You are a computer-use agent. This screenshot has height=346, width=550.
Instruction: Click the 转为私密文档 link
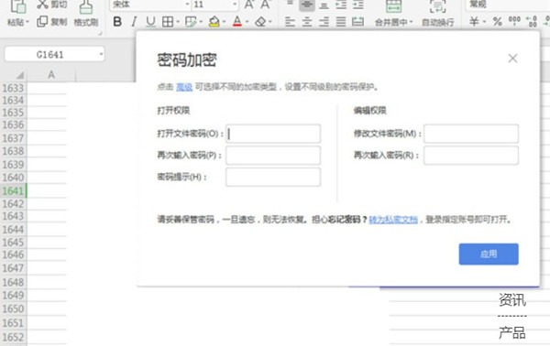393,220
